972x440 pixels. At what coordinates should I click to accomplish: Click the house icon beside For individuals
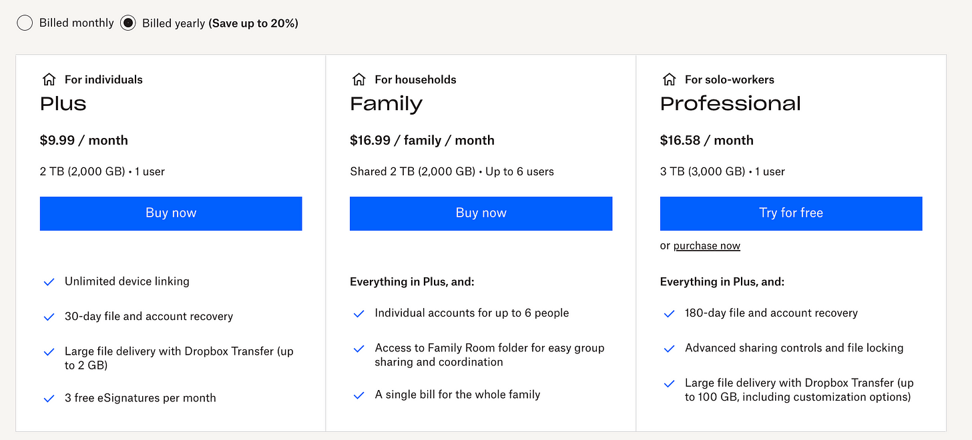click(49, 80)
